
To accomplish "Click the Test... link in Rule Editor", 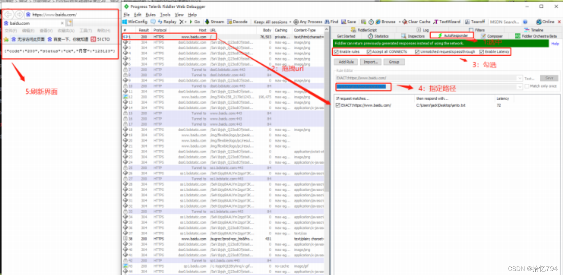I will (529, 78).
